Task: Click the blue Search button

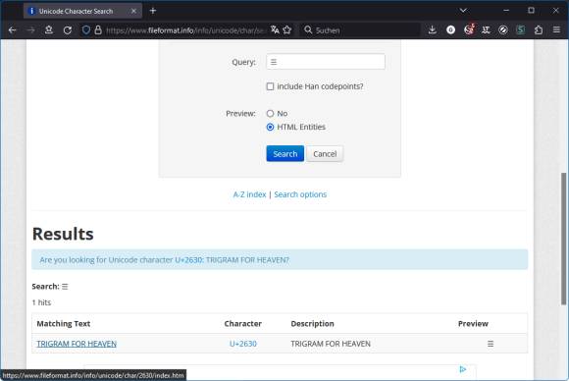Action: point(284,153)
